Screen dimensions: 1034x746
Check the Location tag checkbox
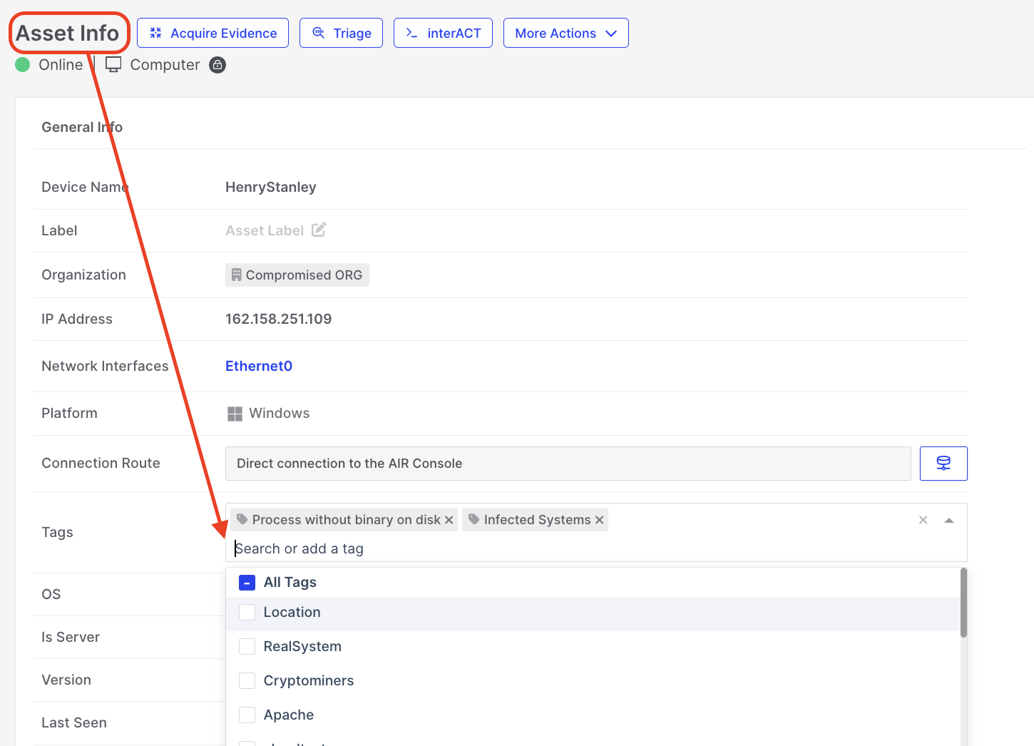pyautogui.click(x=247, y=613)
